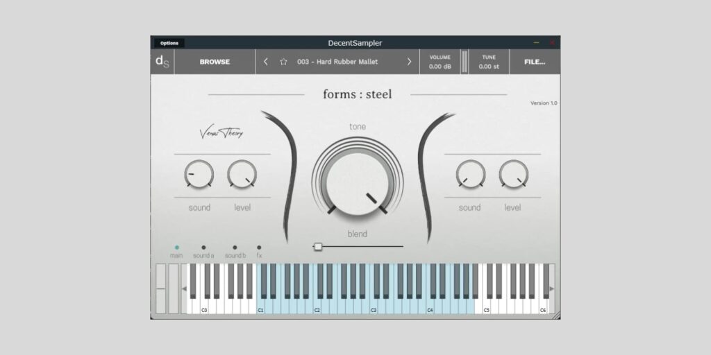711x355 pixels.
Task: Go to the previous preset arrow
Action: coord(266,62)
